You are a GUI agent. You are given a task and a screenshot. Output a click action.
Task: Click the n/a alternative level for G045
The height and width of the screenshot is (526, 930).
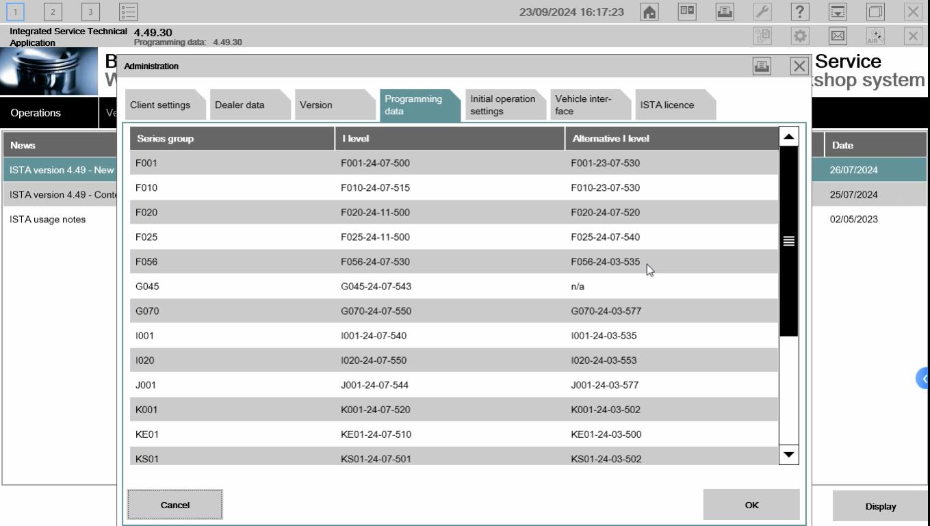point(671,286)
